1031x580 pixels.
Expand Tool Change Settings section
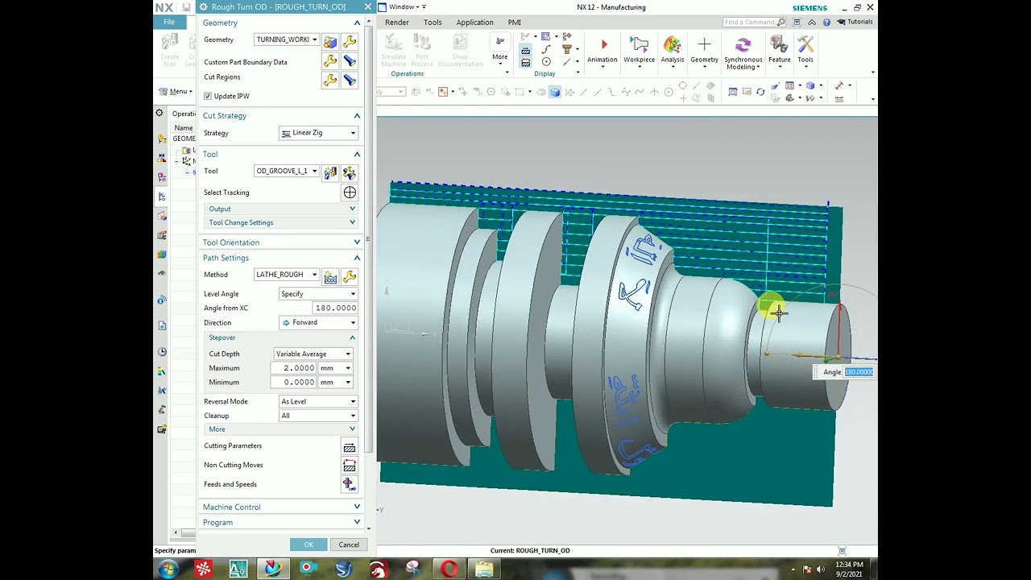pos(280,222)
